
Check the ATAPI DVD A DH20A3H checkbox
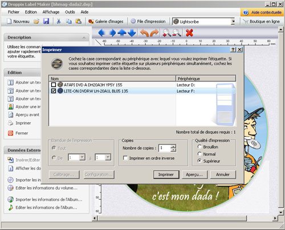(54, 85)
